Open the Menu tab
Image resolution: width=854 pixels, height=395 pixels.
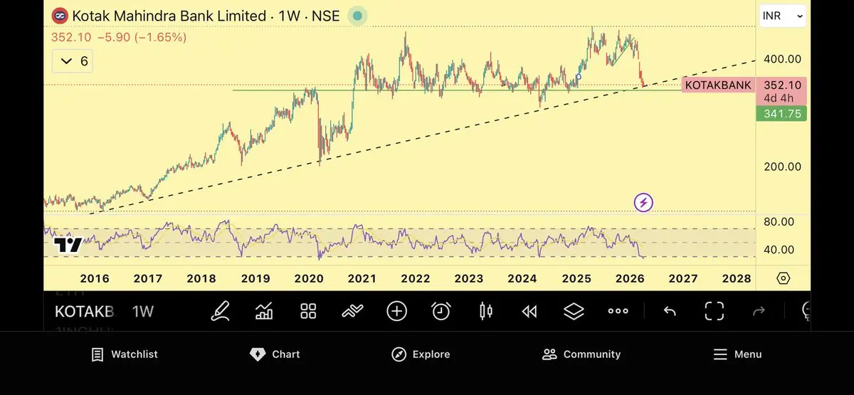click(x=737, y=354)
